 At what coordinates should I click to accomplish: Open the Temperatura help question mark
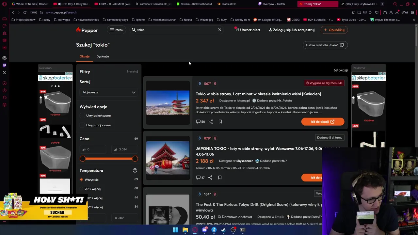click(x=135, y=170)
